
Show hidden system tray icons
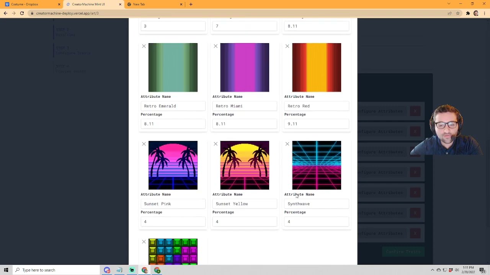[433, 270]
